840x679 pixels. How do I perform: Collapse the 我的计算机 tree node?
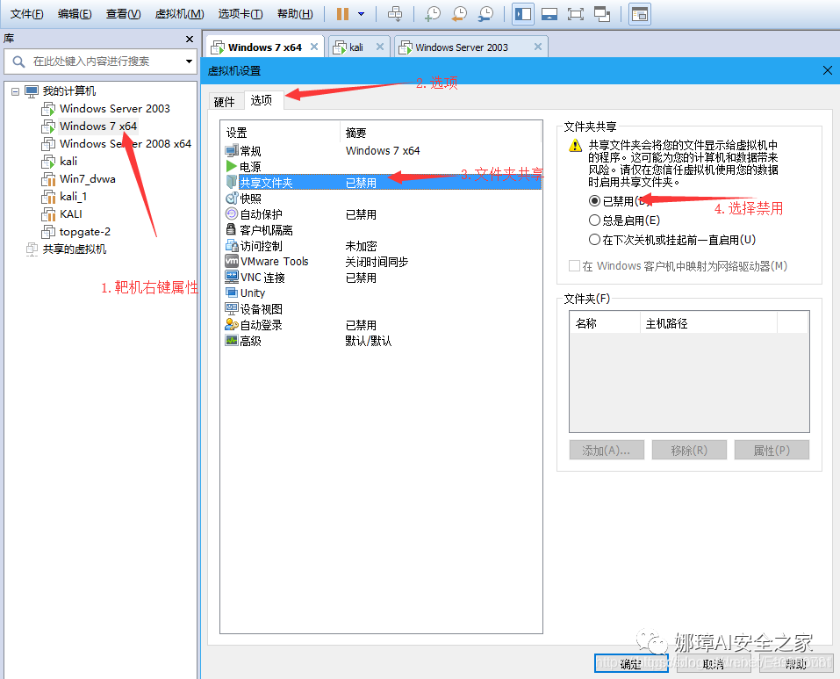(x=15, y=91)
